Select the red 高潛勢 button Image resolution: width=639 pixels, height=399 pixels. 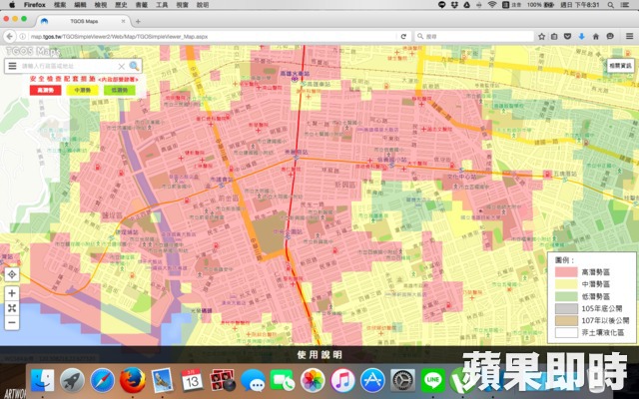pos(45,90)
